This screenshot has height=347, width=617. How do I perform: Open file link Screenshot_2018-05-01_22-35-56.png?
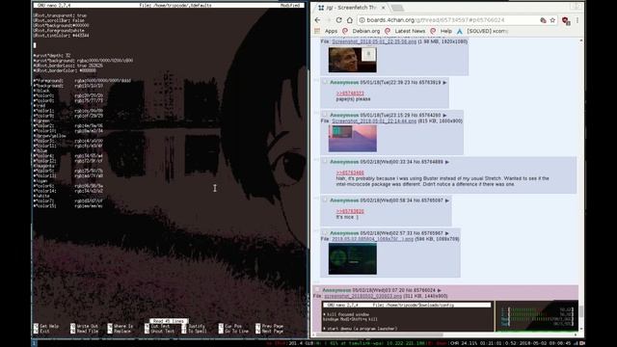374,41
